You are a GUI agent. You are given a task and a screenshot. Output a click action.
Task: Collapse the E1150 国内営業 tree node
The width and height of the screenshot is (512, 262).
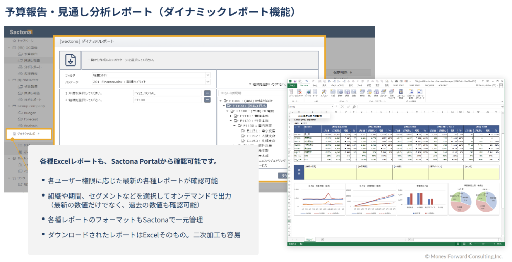(x=234, y=125)
